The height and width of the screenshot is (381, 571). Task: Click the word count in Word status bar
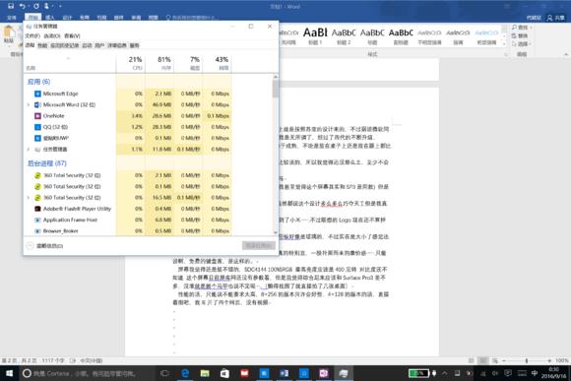pyautogui.click(x=53, y=360)
